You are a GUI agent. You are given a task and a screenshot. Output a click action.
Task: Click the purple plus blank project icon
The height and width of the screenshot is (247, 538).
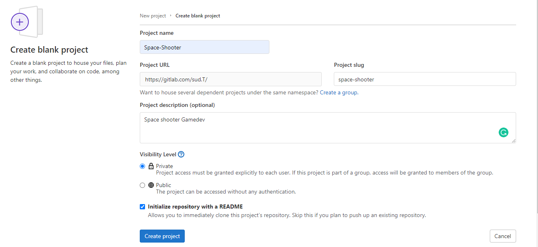tap(20, 22)
